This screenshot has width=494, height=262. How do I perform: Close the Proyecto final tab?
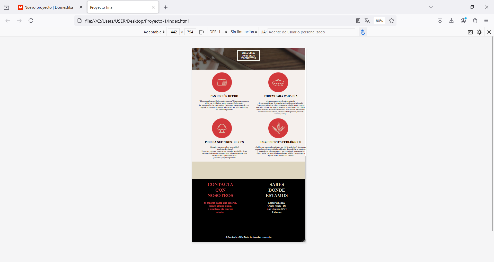154,7
